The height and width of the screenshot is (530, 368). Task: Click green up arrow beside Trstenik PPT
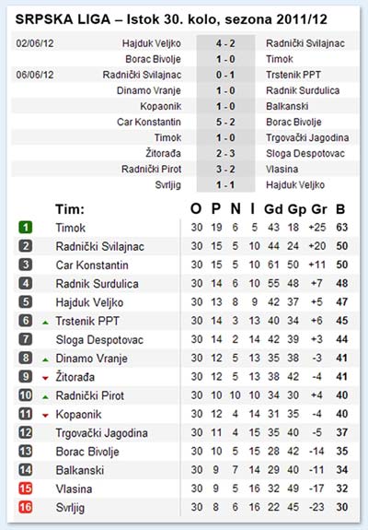45,323
